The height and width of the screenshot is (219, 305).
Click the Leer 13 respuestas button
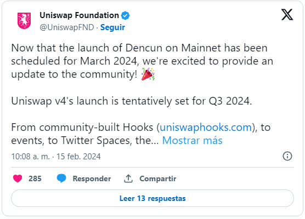point(152,198)
